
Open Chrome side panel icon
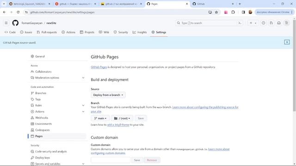click(x=243, y=12)
